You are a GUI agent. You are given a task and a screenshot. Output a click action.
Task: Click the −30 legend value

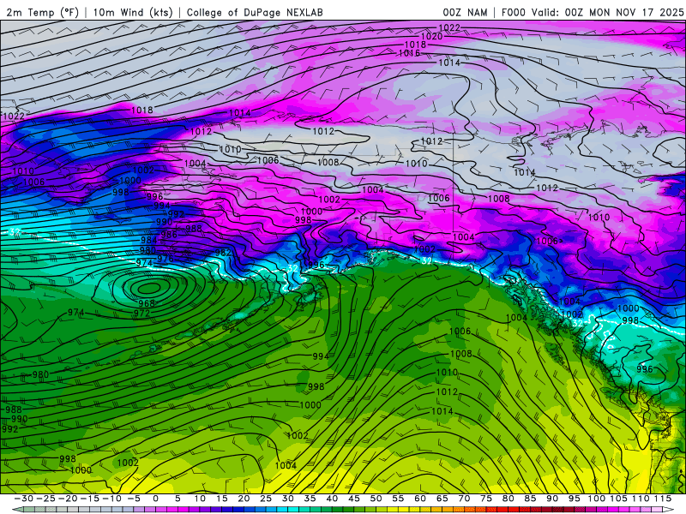[x=24, y=499]
